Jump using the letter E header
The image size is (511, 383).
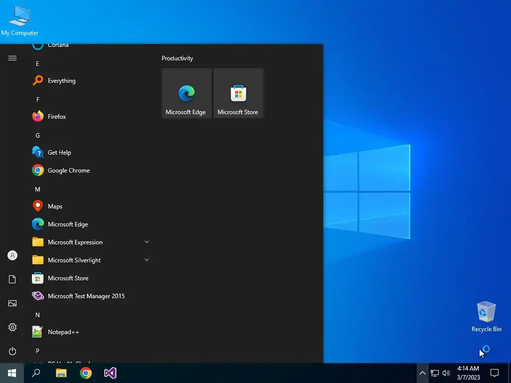37,63
